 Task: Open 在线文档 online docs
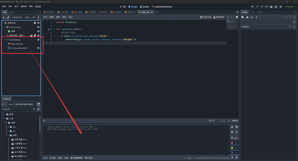206,17
